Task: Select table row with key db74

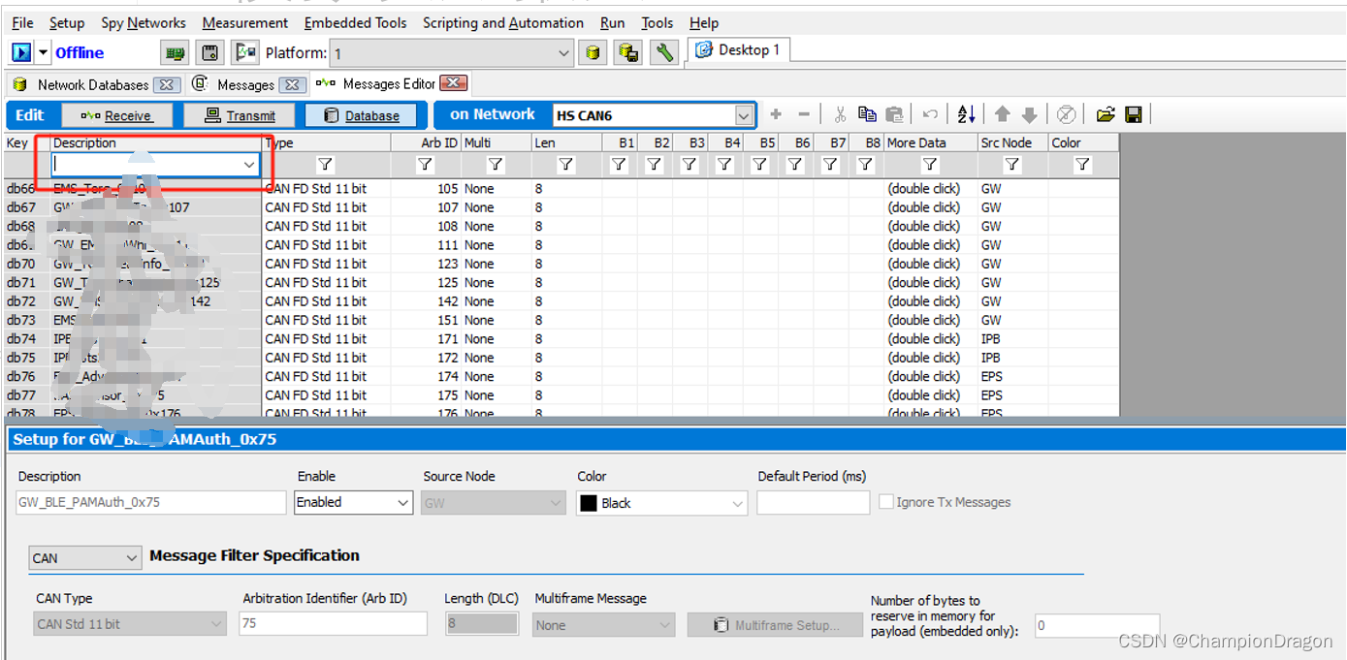Action: pos(561,339)
